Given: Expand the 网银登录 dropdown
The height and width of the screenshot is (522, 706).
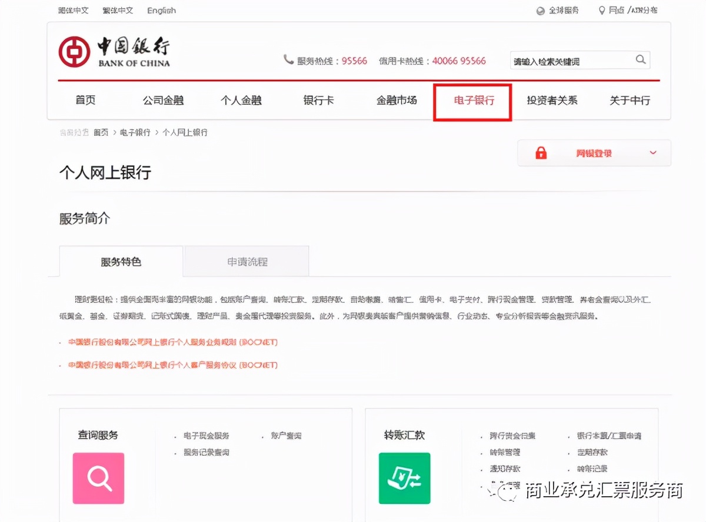Looking at the screenshot, I should pos(652,153).
